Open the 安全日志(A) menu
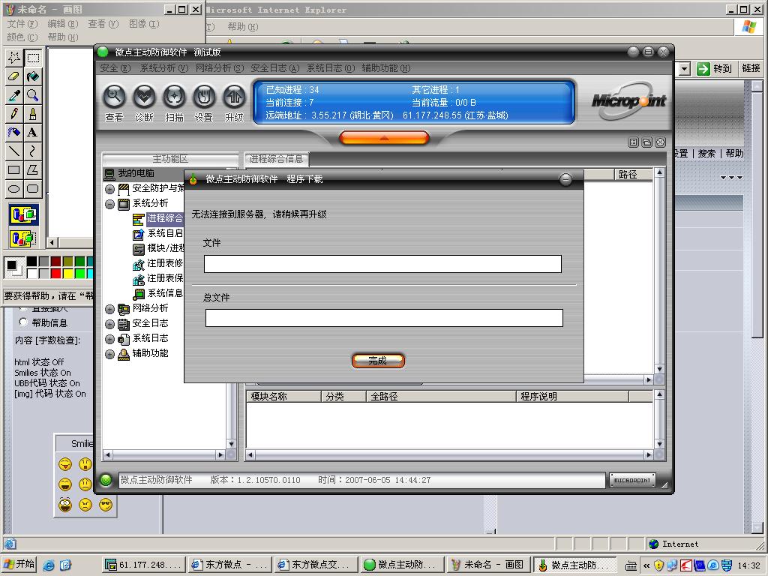 [x=274, y=68]
